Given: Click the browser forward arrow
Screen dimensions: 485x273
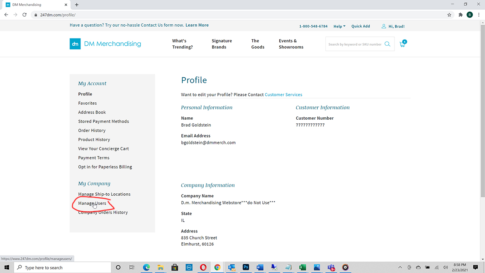Looking at the screenshot, I should 15,15.
